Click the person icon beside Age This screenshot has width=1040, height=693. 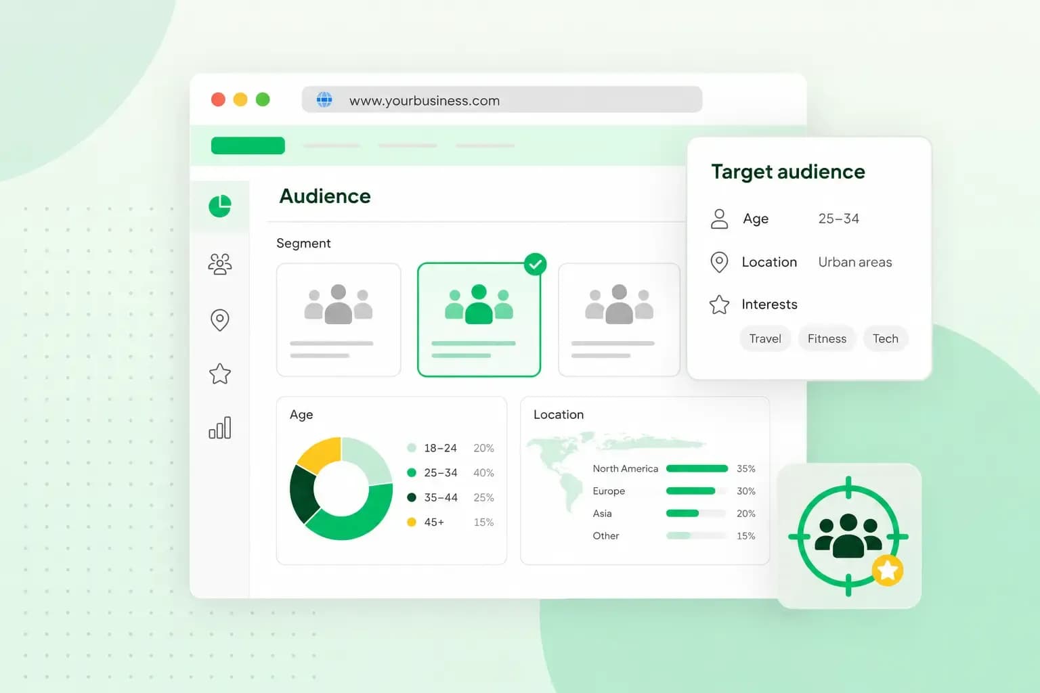719,219
